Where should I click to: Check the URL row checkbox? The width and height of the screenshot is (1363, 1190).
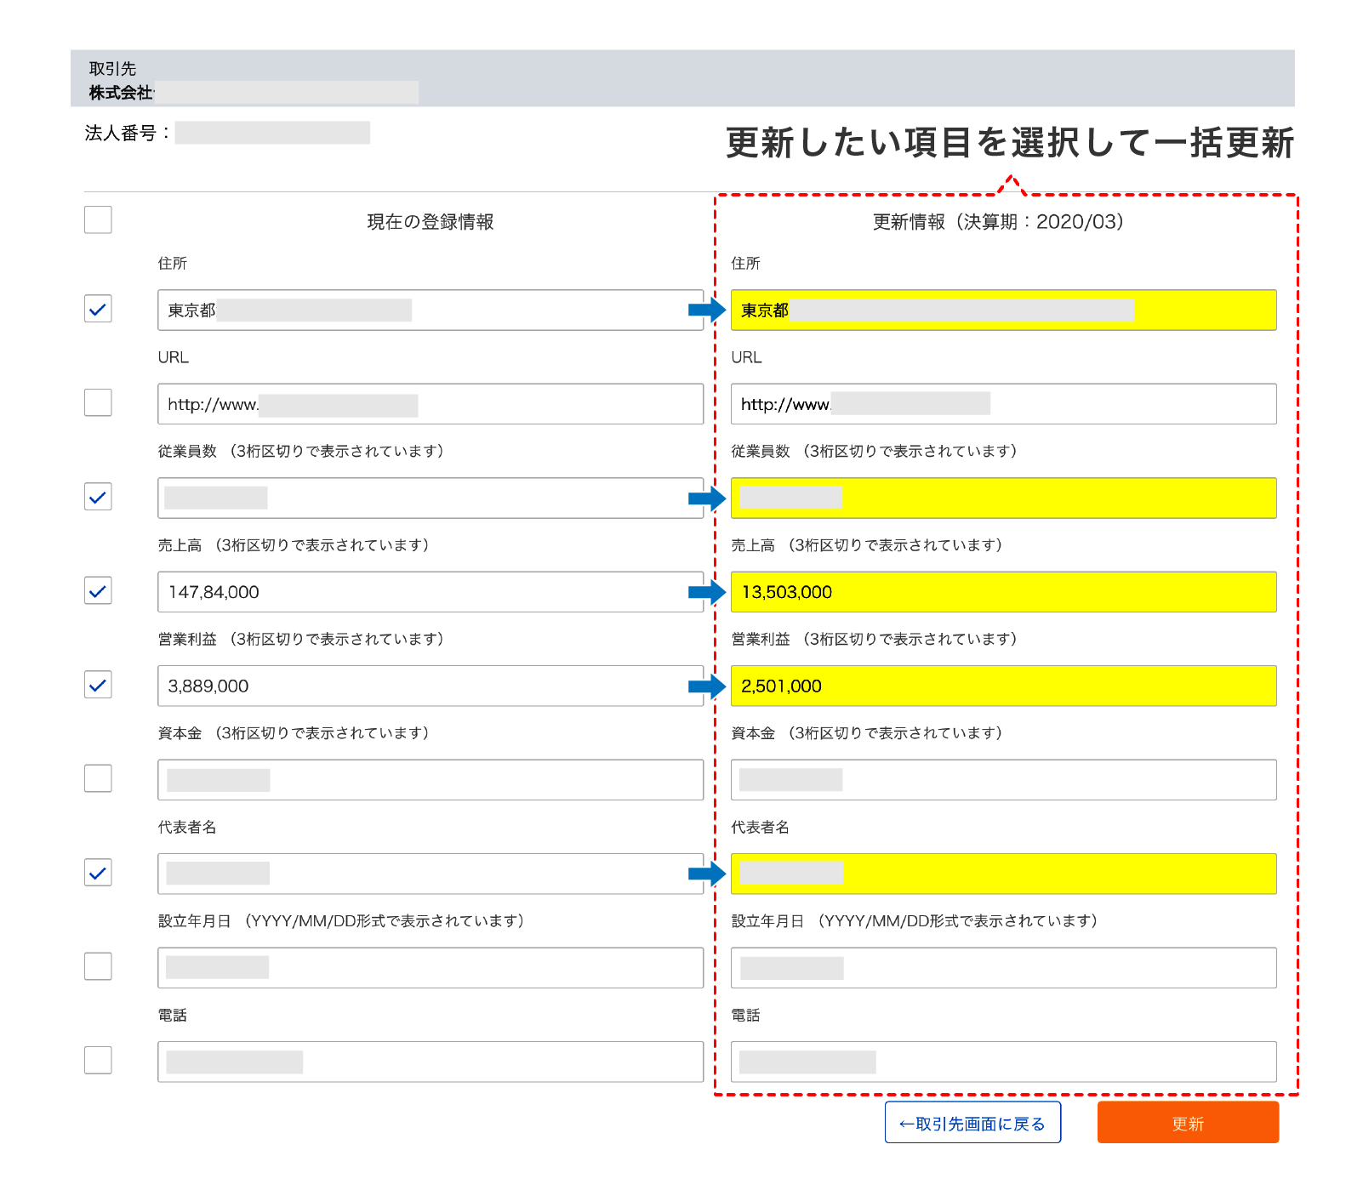tap(98, 402)
